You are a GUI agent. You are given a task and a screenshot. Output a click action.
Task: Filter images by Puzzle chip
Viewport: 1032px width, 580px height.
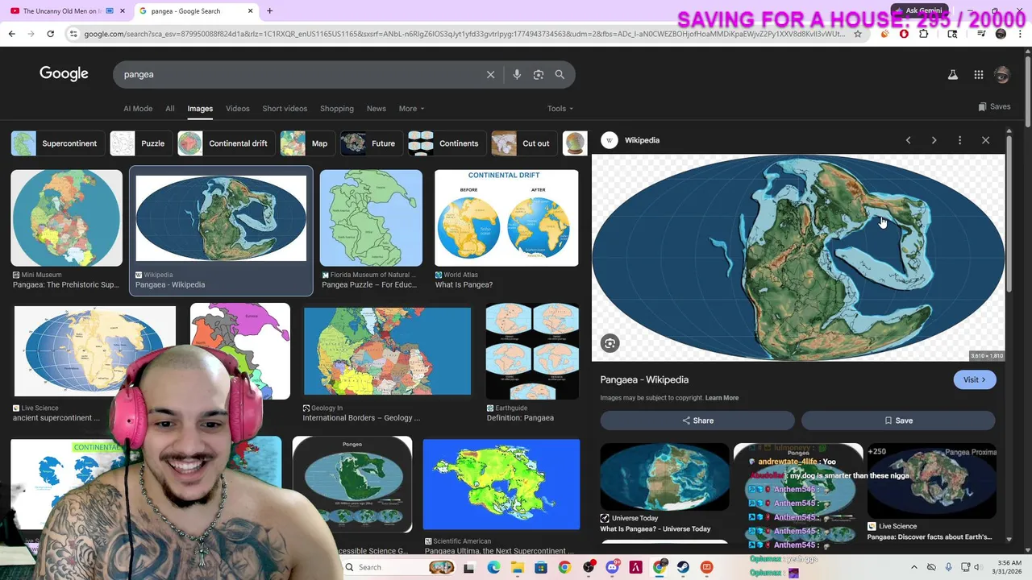(x=140, y=143)
